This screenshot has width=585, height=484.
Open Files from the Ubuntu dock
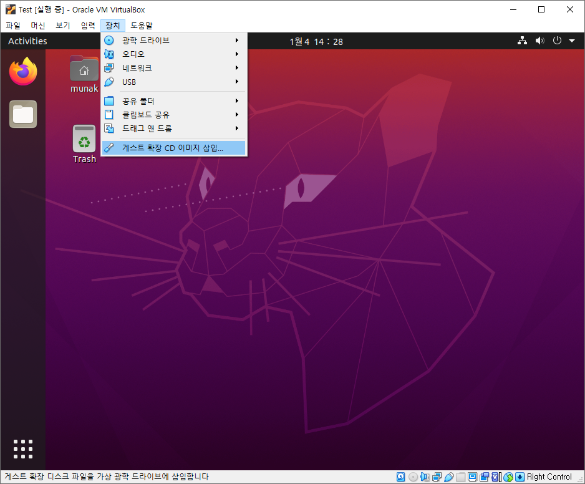(23, 114)
